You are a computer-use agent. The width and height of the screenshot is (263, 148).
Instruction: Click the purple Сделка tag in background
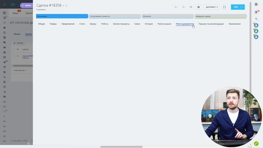coord(26,5)
